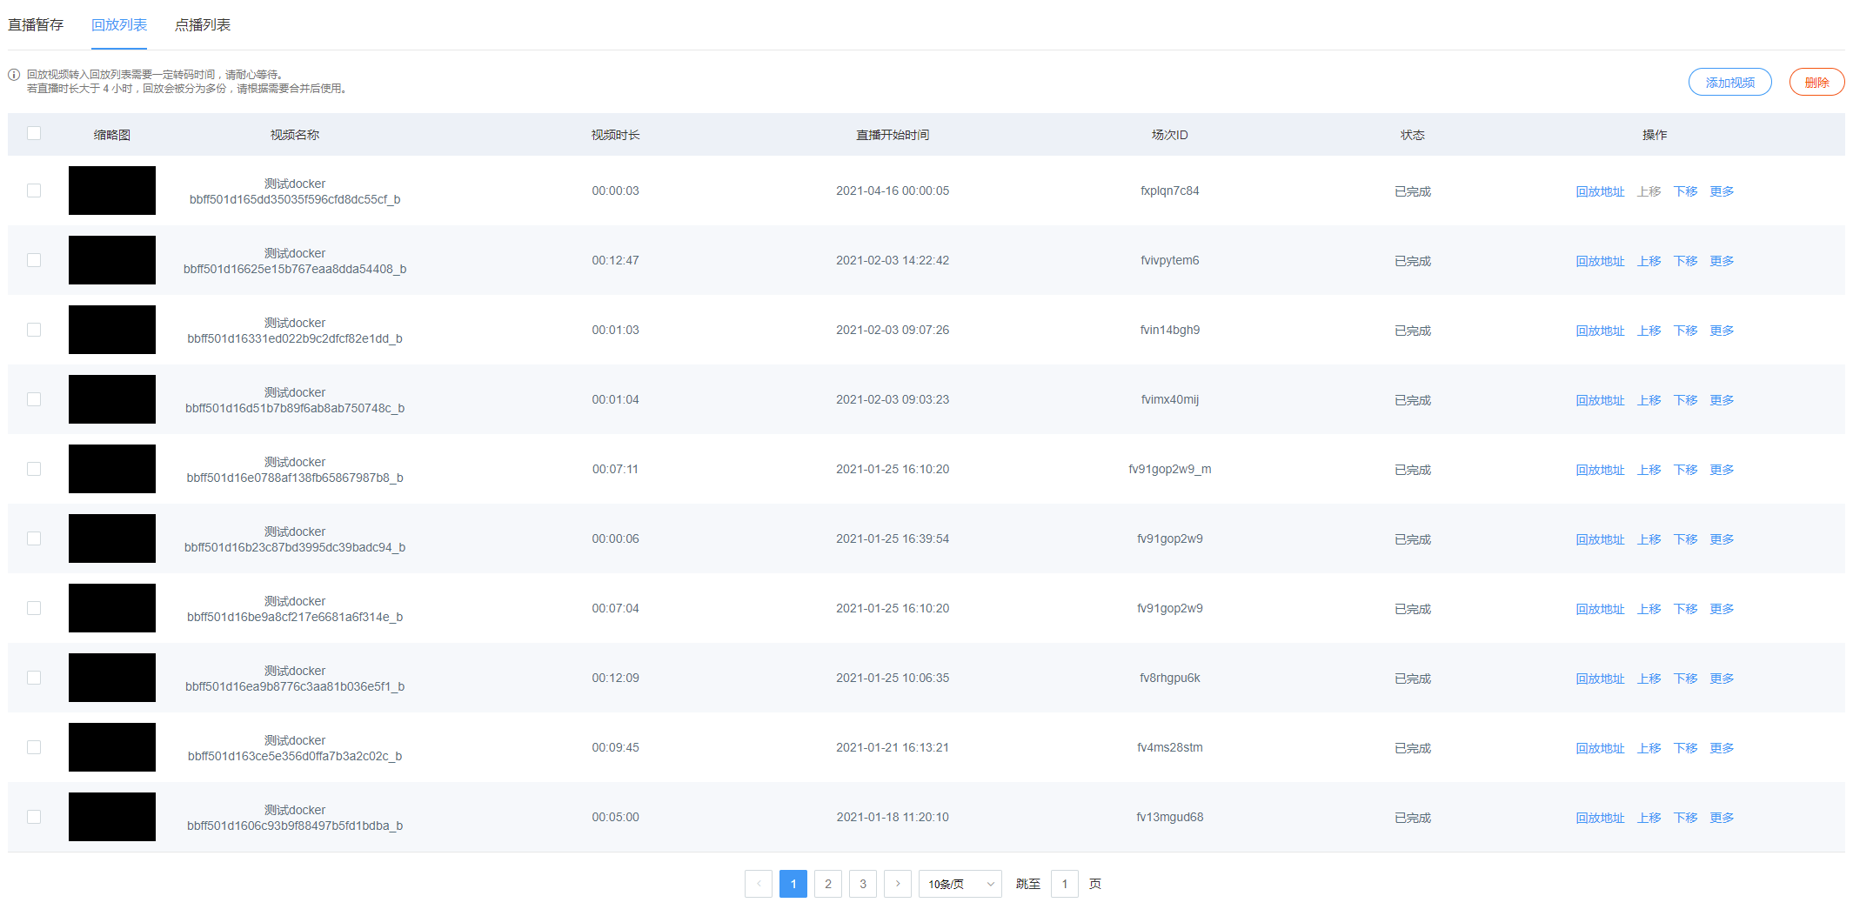The height and width of the screenshot is (916, 1853).
Task: Click 上移 for row fv8rhgpu6k
Action: 1649,679
